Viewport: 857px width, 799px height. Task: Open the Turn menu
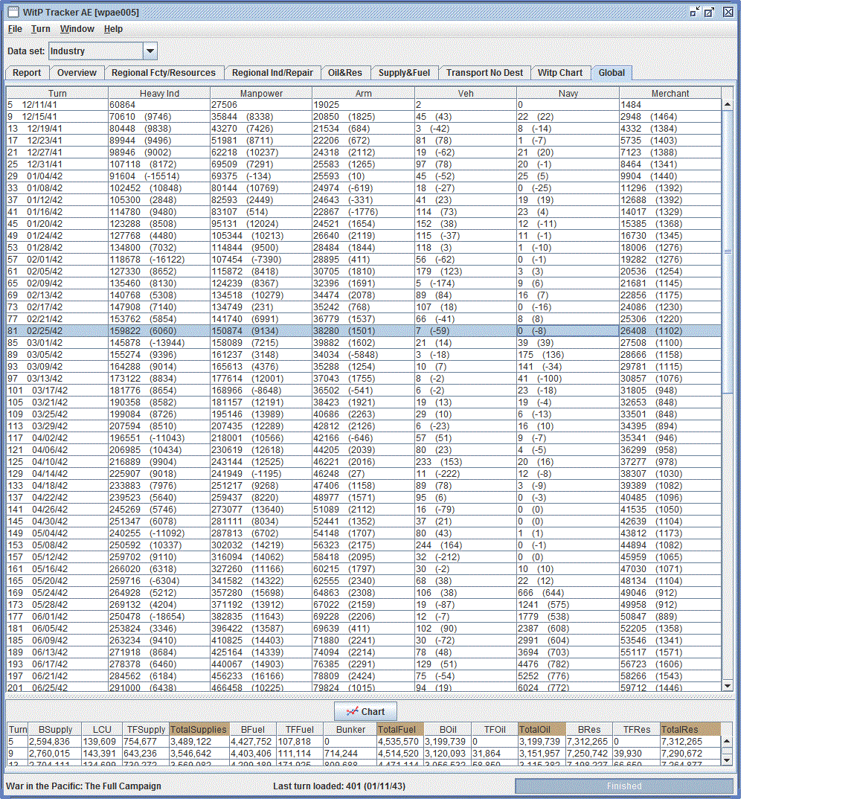[40, 29]
